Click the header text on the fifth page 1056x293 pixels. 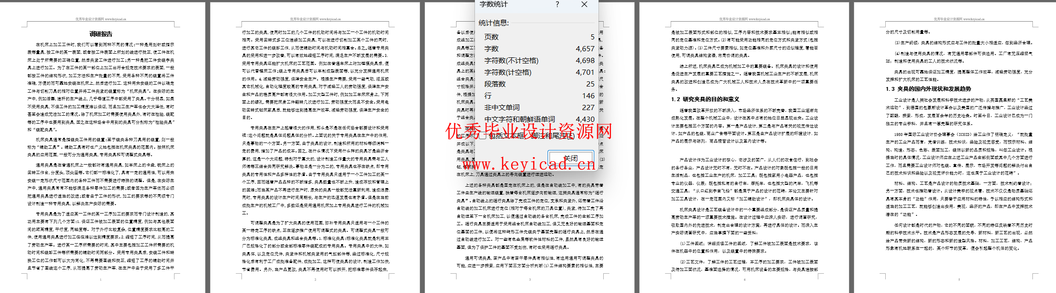click(x=959, y=19)
